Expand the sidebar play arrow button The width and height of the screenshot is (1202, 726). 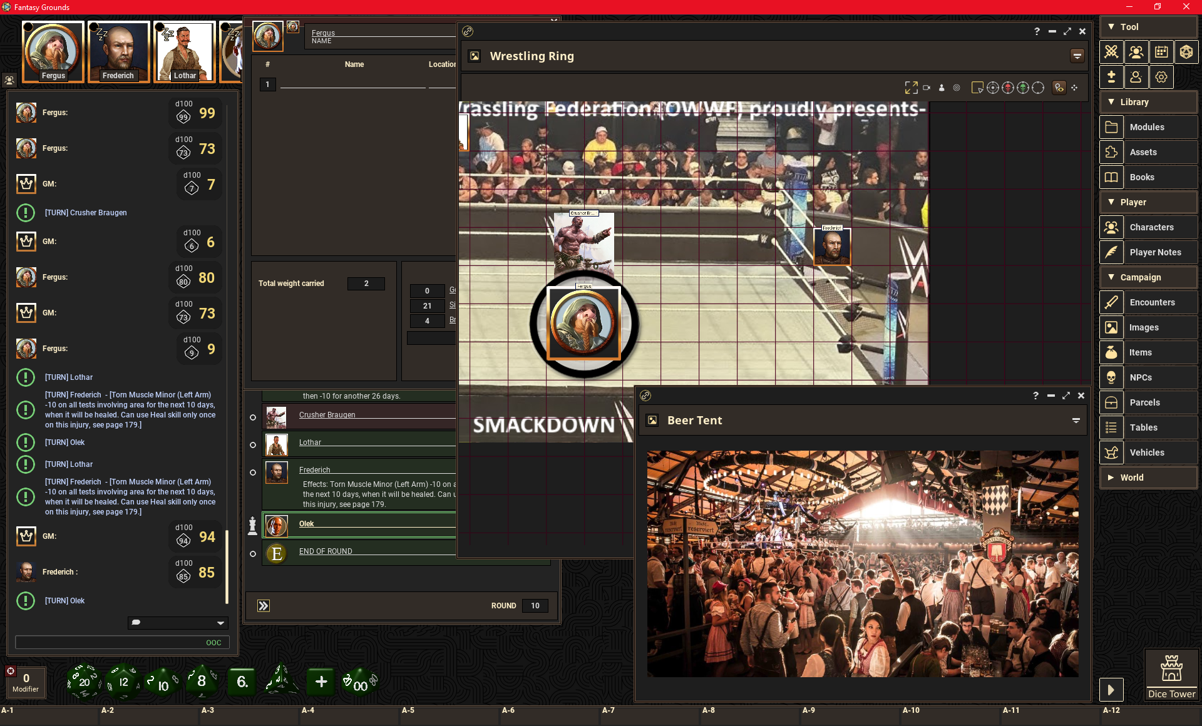(1111, 690)
